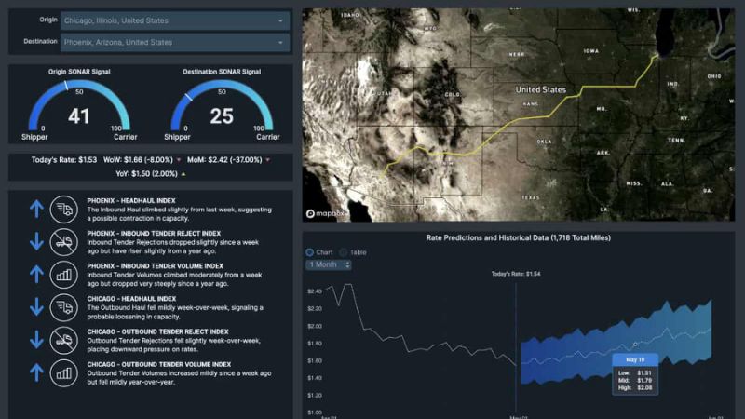
Task: Click the up arrow beside Phoenix Headhaul Index
Action: click(36, 208)
